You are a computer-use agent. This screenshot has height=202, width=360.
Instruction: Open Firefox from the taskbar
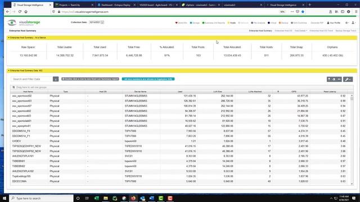tap(133, 198)
